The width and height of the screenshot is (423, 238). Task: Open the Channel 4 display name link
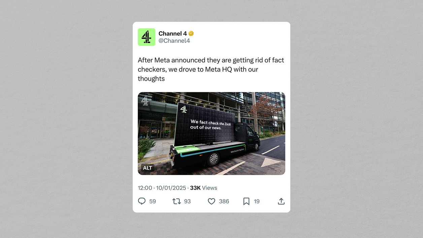173,34
